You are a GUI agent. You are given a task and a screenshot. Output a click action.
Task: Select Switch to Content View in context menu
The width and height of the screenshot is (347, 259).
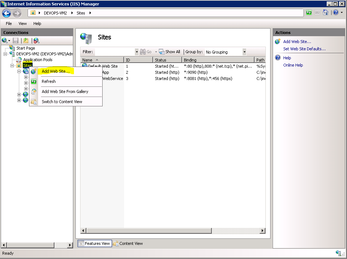pos(62,102)
